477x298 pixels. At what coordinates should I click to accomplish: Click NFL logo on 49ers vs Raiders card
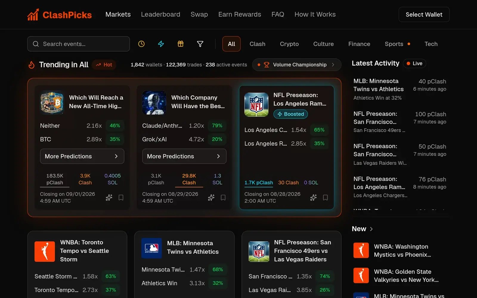click(259, 252)
